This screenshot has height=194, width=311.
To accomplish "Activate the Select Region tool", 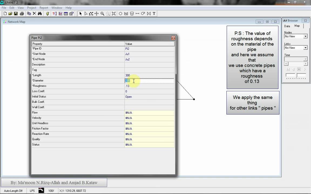I will coord(91,14).
